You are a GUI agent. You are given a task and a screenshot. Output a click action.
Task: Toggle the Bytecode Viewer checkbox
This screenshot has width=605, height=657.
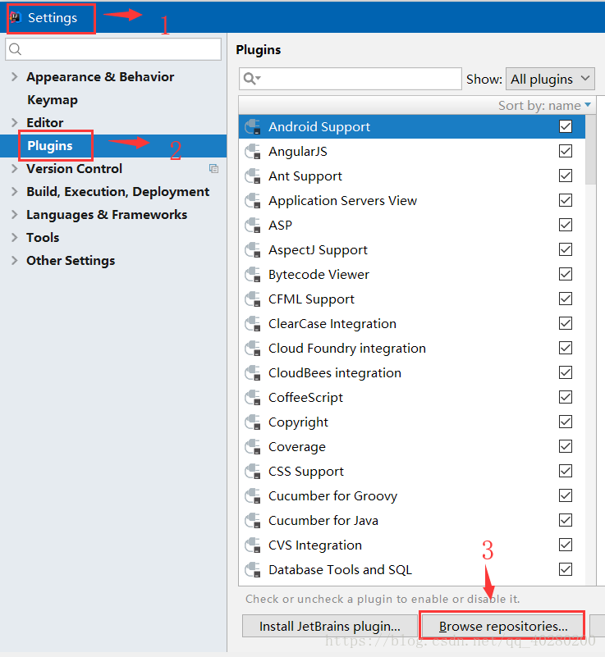565,274
